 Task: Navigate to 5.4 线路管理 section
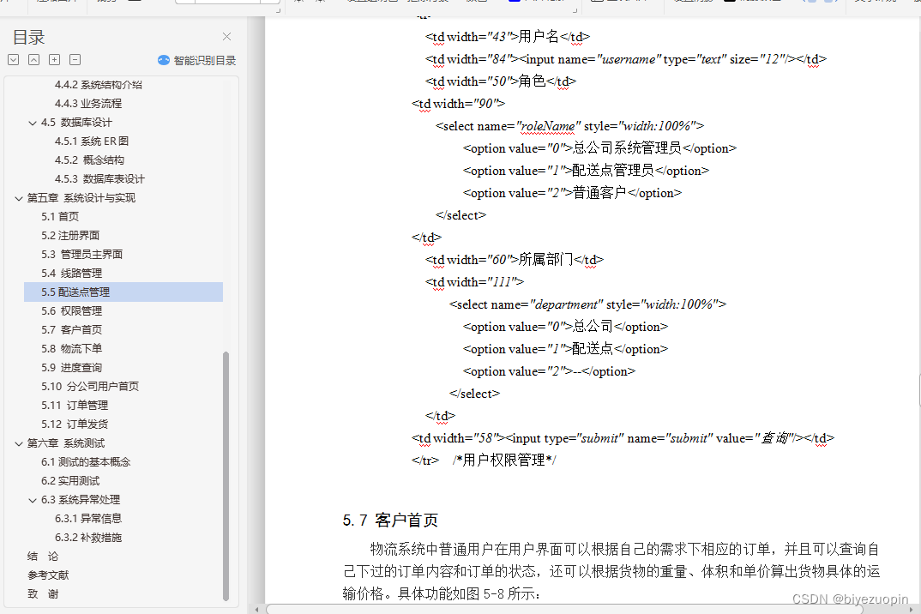coord(72,274)
